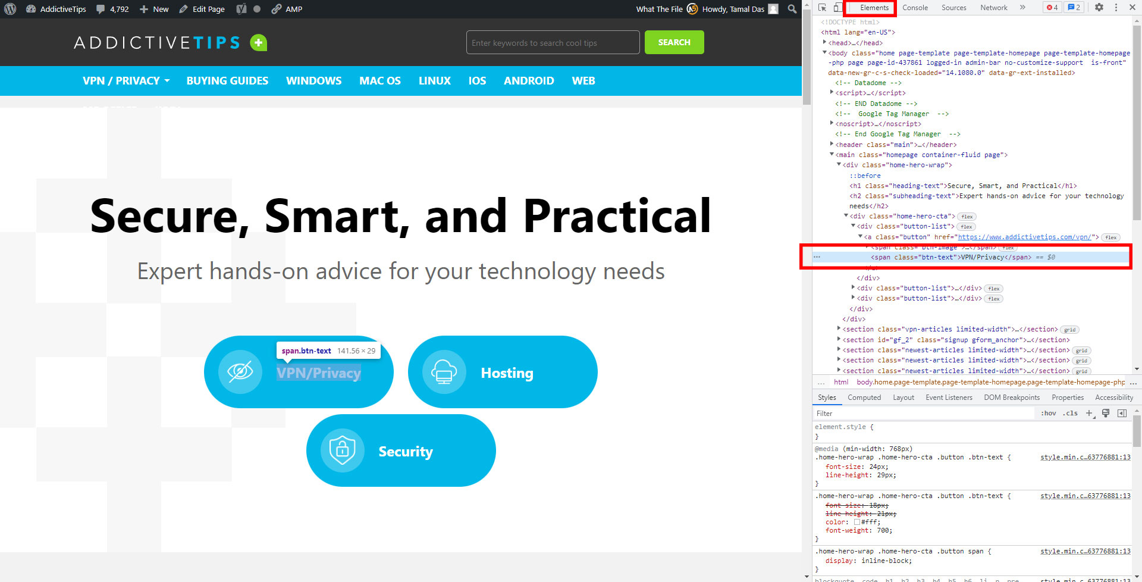
Task: Toggle the :hov element state panel
Action: coord(1049,413)
